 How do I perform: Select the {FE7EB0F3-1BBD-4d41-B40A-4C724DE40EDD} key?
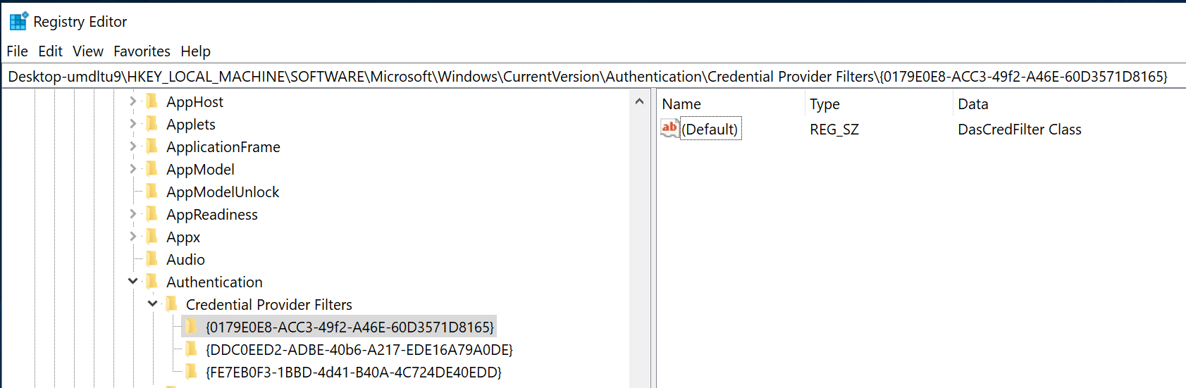pos(353,372)
